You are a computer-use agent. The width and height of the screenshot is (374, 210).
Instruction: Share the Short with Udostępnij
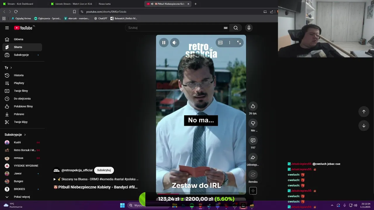253,157
